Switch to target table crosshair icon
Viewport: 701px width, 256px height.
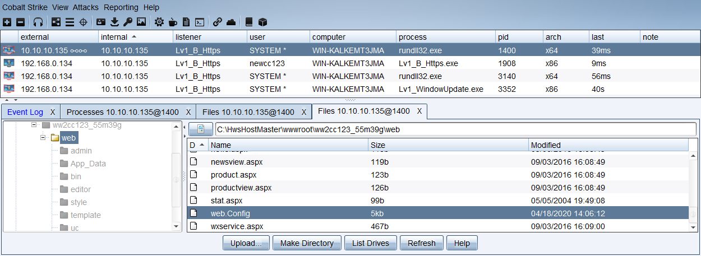(83, 22)
